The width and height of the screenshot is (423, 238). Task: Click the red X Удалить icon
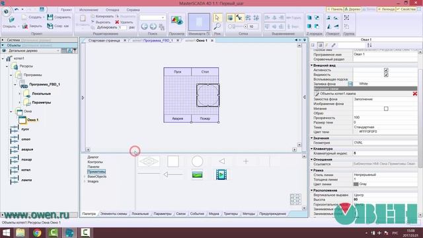coord(117,22)
